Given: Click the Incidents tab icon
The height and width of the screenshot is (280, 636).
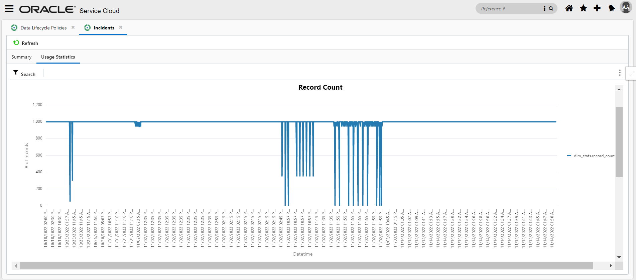Looking at the screenshot, I should click(87, 27).
